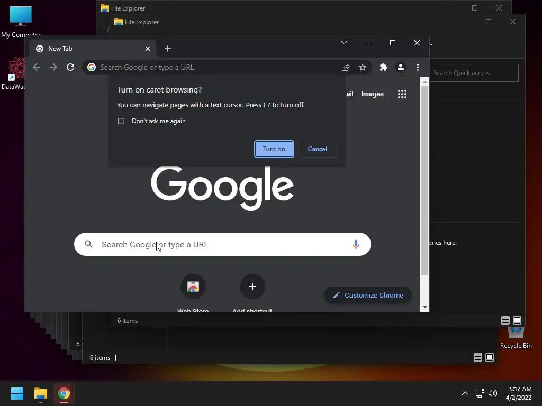
Task: Open the Web Store shortcut icon
Action: tap(193, 287)
